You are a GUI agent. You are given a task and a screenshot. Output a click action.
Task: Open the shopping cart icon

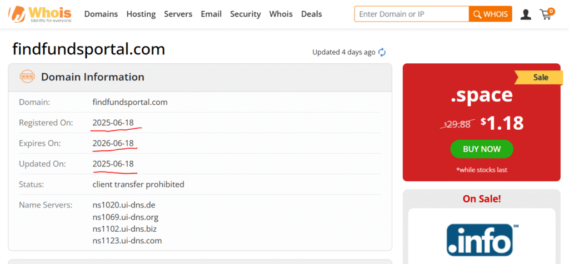(x=547, y=14)
